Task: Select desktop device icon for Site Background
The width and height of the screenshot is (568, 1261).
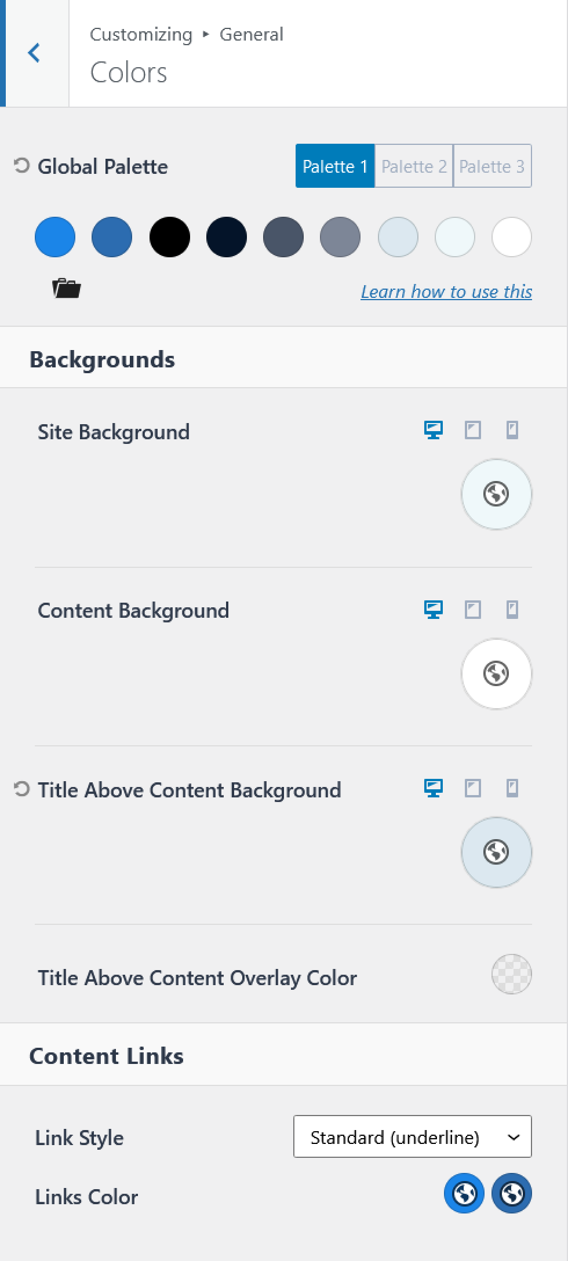Action: pyautogui.click(x=434, y=430)
